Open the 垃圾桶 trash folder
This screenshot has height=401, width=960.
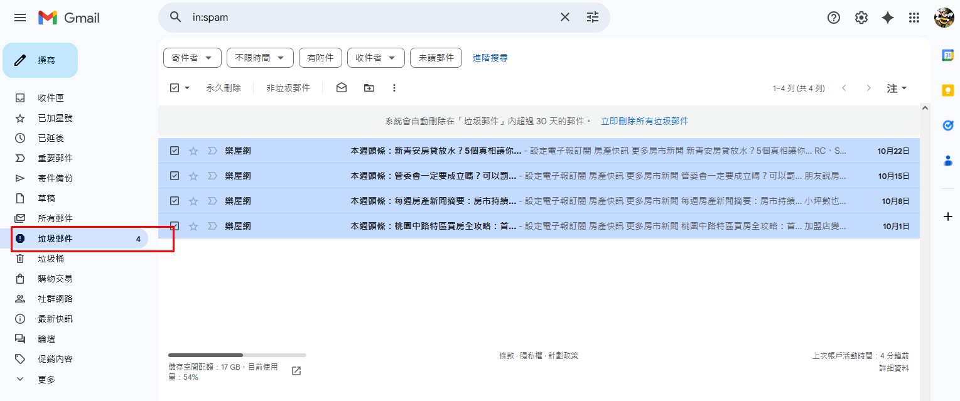click(x=51, y=259)
